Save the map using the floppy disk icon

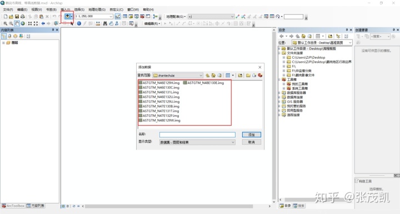17,17
